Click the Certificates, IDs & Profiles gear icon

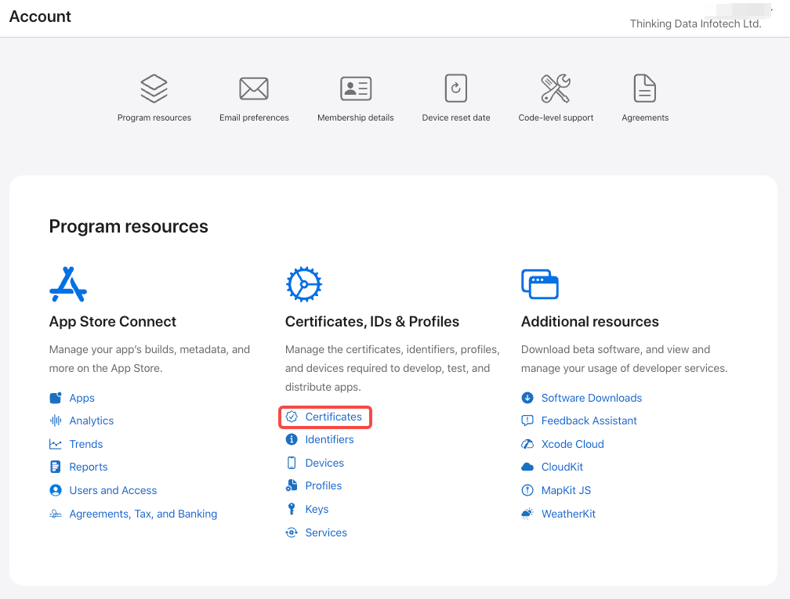[304, 284]
